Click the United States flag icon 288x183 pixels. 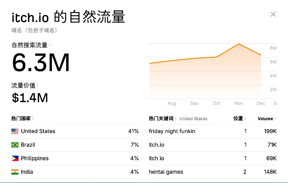click(15, 131)
